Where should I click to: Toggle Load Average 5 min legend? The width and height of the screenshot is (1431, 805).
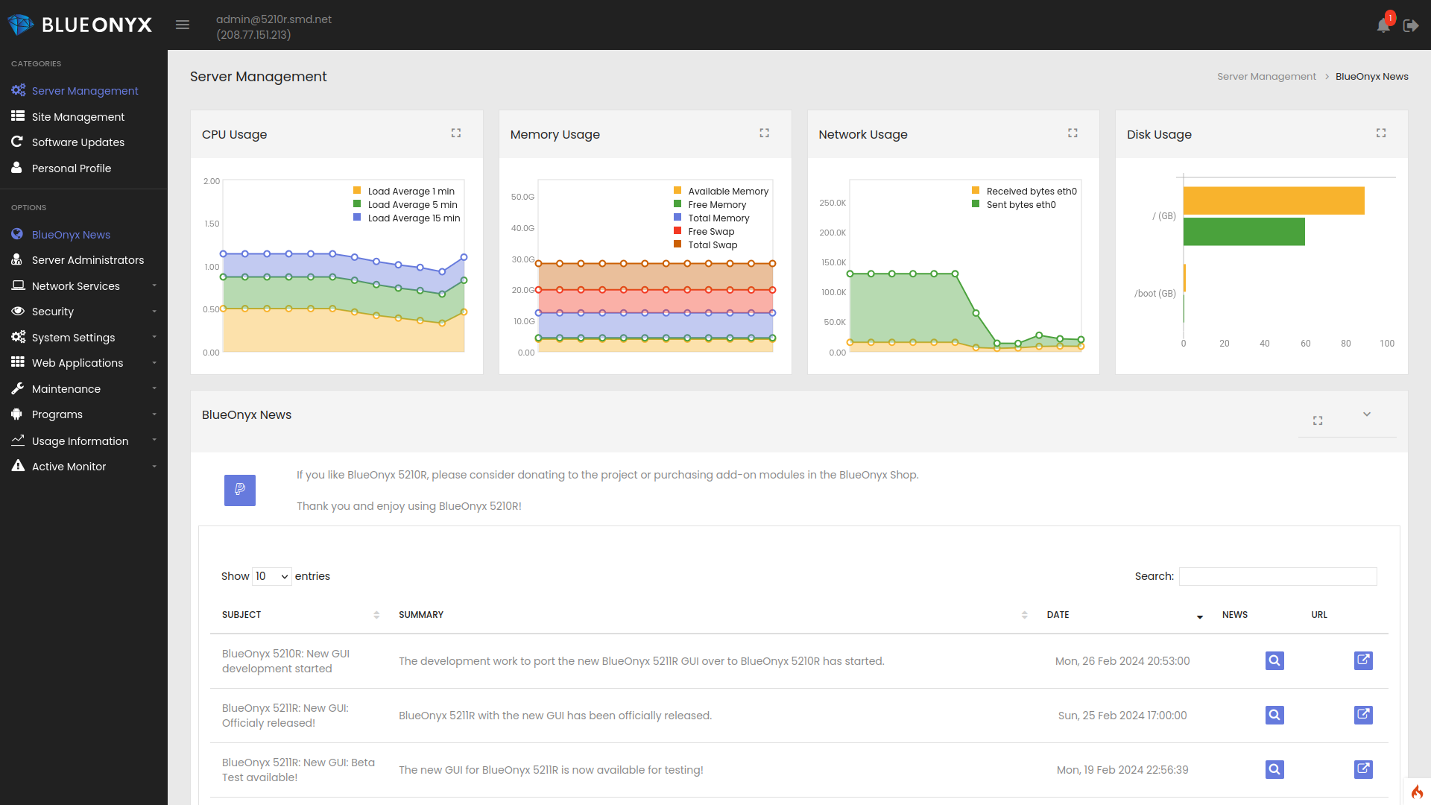click(405, 205)
